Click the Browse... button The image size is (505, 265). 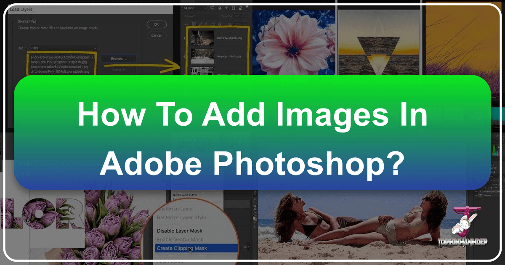(x=118, y=58)
